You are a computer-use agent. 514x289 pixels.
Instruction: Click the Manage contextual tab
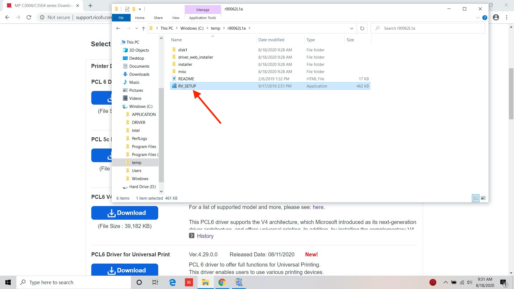click(x=203, y=10)
